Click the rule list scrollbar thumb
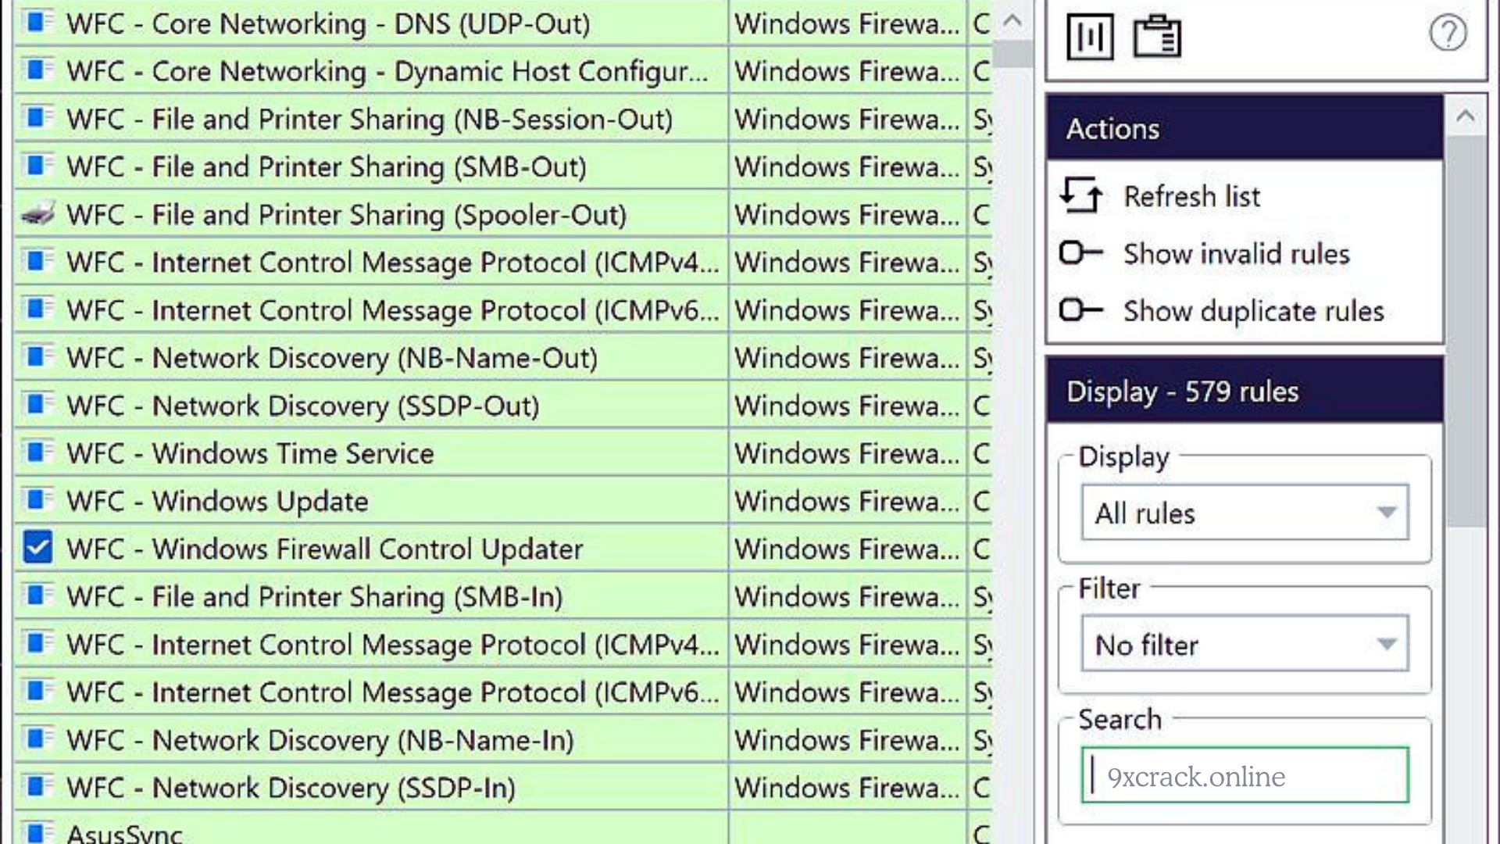Image resolution: width=1500 pixels, height=844 pixels. point(1012,54)
